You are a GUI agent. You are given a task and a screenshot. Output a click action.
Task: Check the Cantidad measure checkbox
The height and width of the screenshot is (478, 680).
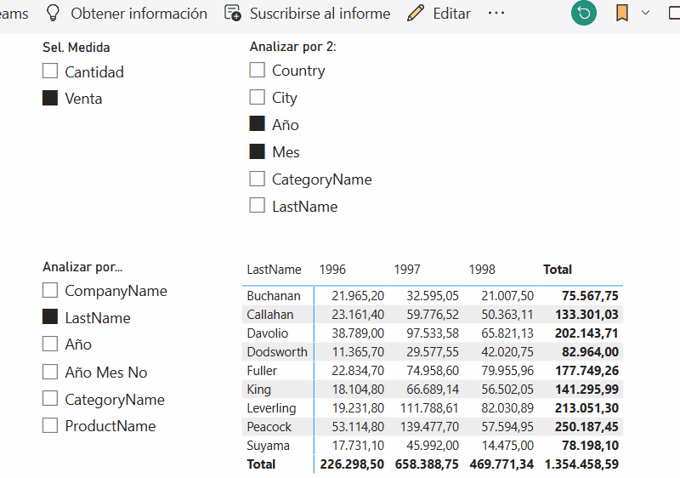pyautogui.click(x=50, y=71)
